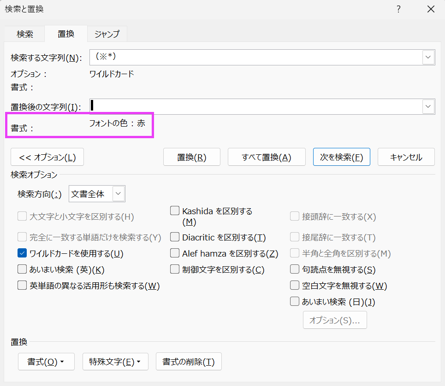Uncheck ワイルドカードを使用する checkbox
Screen dimensions: 445x386
point(22,253)
